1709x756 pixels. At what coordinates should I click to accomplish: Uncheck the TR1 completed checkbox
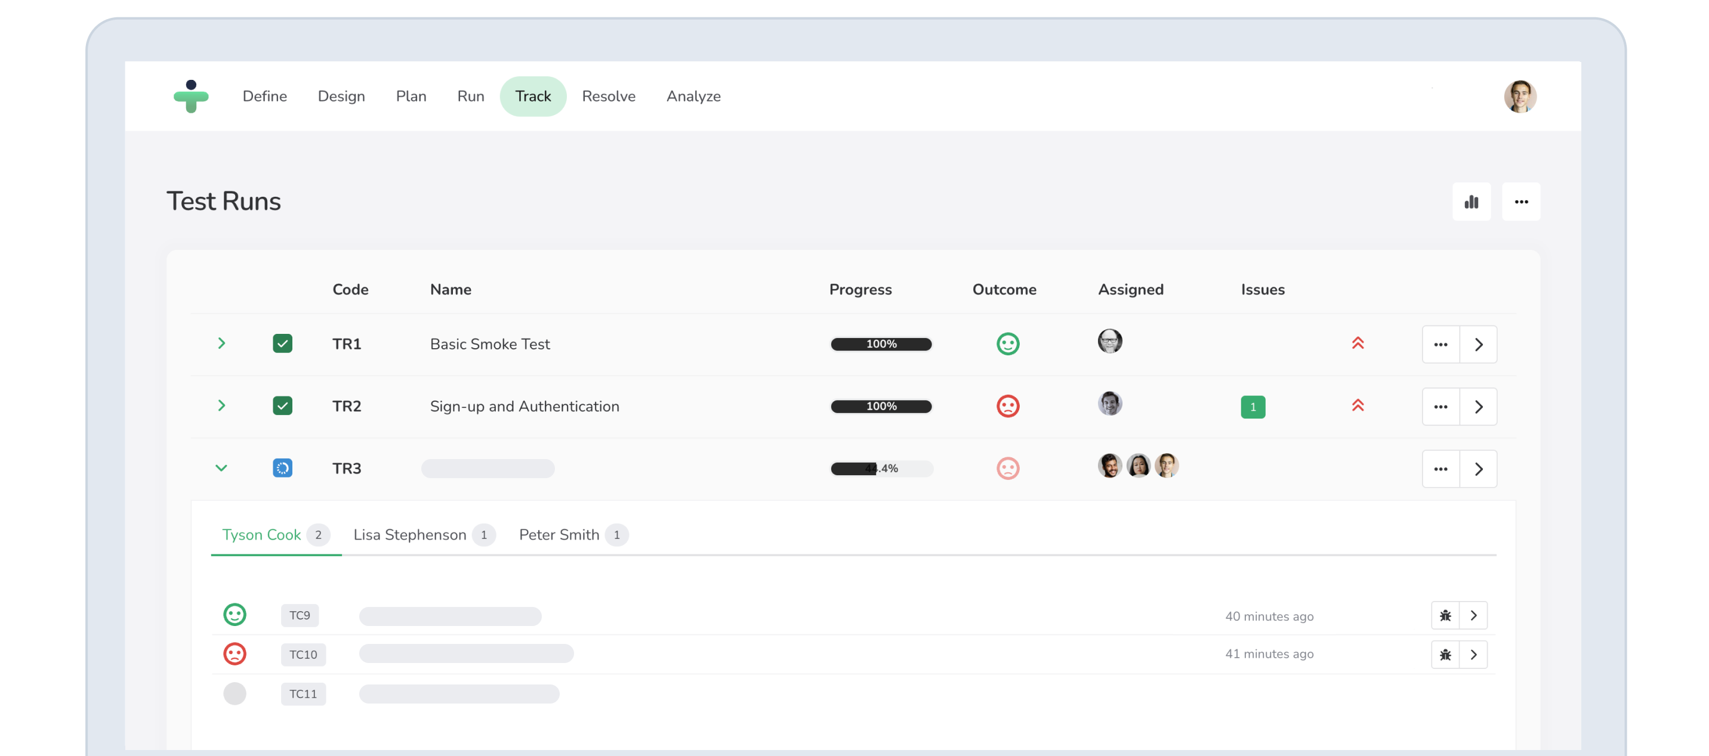pyautogui.click(x=283, y=343)
